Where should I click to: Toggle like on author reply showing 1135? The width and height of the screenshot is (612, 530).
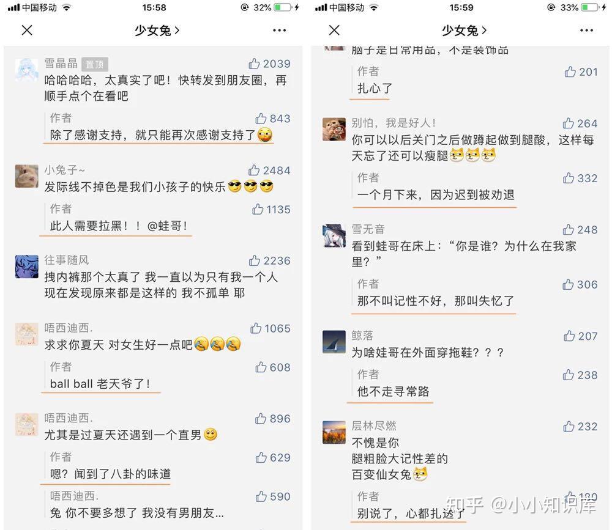[258, 209]
